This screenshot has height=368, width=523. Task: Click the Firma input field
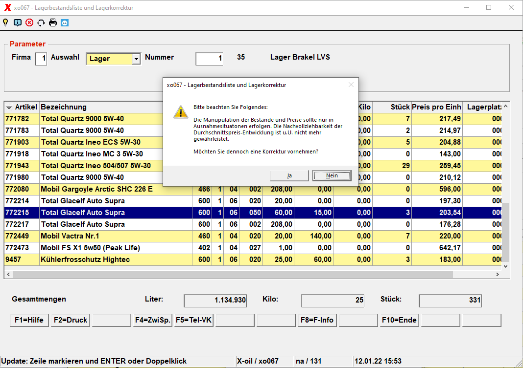click(41, 59)
